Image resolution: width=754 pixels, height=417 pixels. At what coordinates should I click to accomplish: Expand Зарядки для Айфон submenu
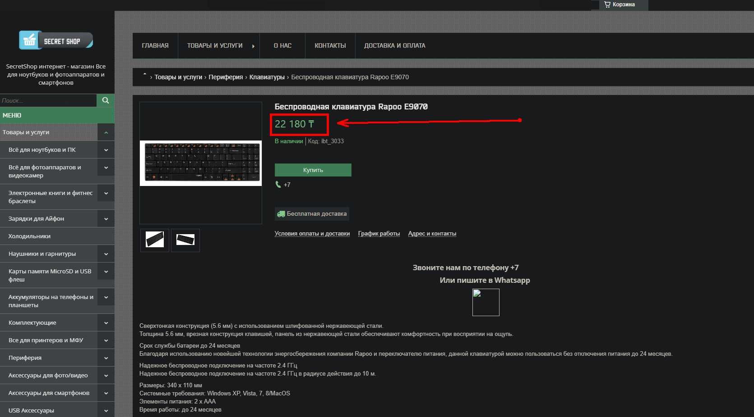tap(106, 219)
